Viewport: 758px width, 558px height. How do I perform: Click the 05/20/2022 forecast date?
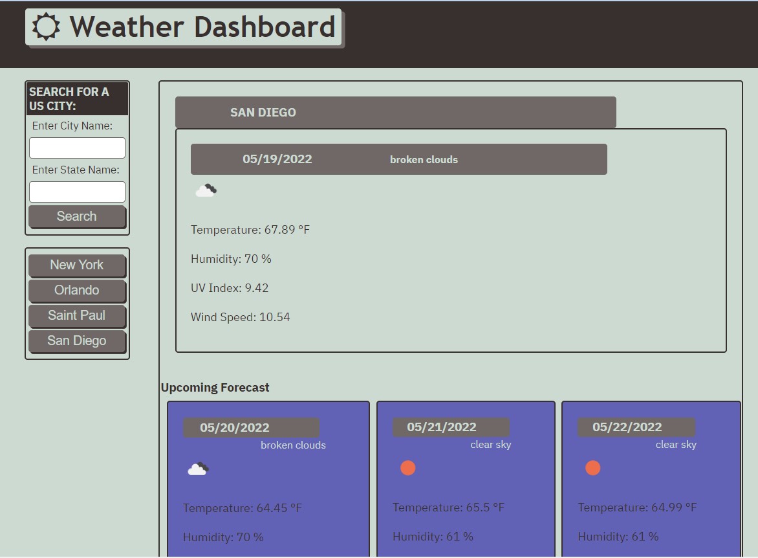tap(235, 428)
